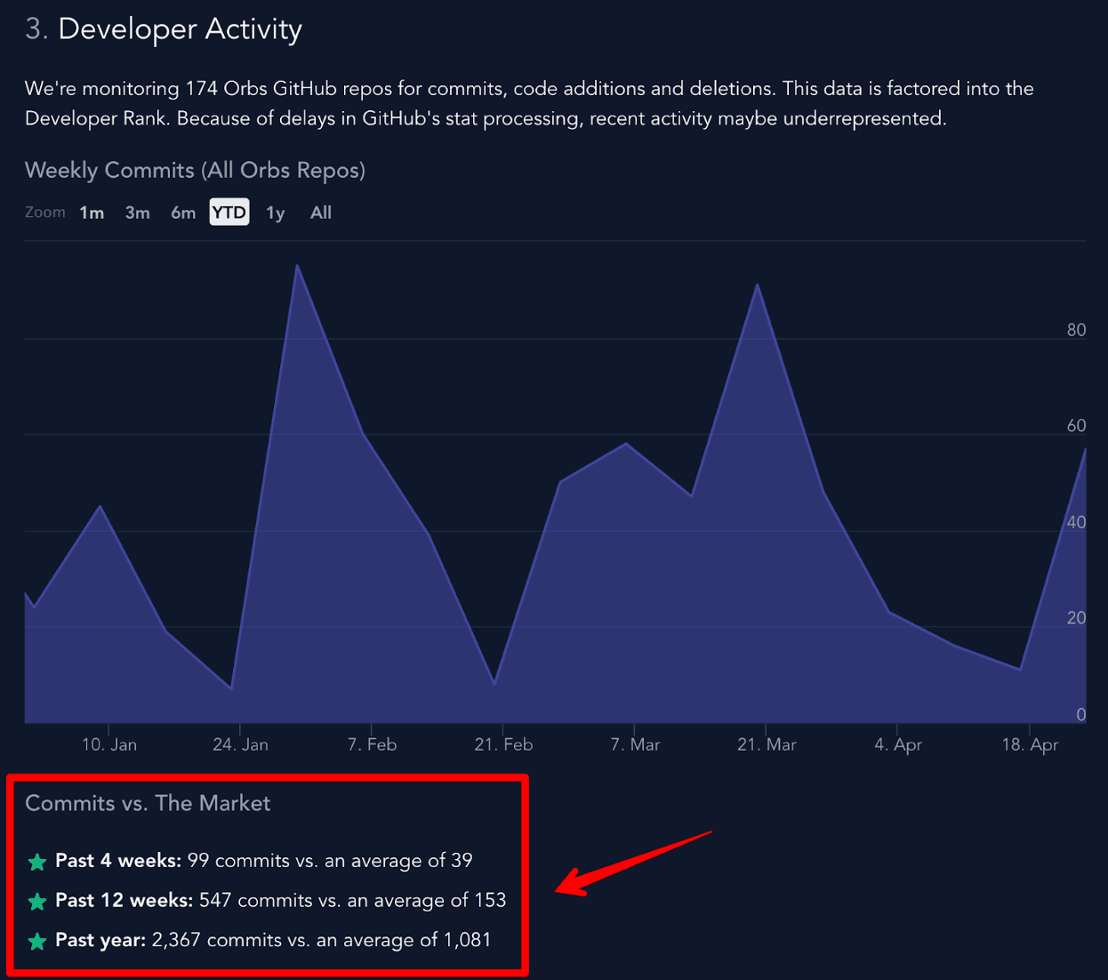Set chart zoom to 1m
Image resolution: width=1108 pixels, height=980 pixels.
pyautogui.click(x=92, y=213)
